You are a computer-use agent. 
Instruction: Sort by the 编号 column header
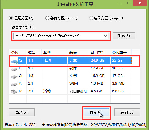32,53
